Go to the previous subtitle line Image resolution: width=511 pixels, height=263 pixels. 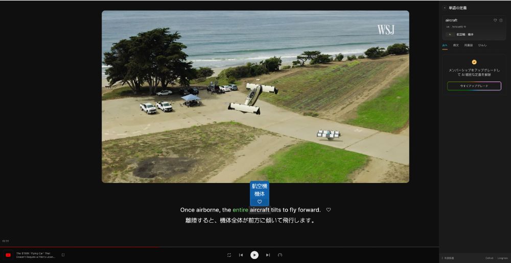[241, 255]
